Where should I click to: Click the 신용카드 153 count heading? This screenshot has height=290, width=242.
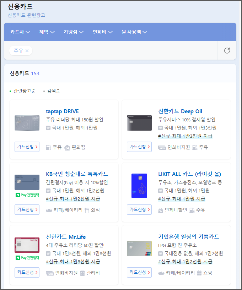(25, 73)
